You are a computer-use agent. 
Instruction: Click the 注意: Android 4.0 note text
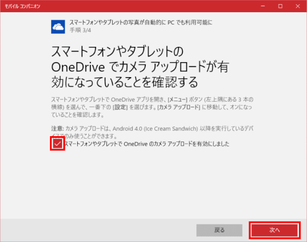click(x=152, y=132)
